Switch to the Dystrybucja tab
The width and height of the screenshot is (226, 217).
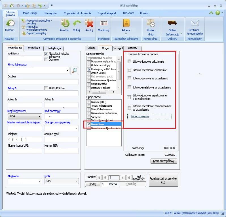pos(54,48)
